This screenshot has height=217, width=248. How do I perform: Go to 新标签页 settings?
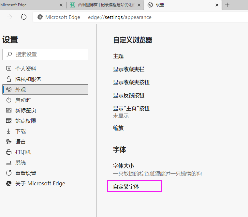pos(45,110)
